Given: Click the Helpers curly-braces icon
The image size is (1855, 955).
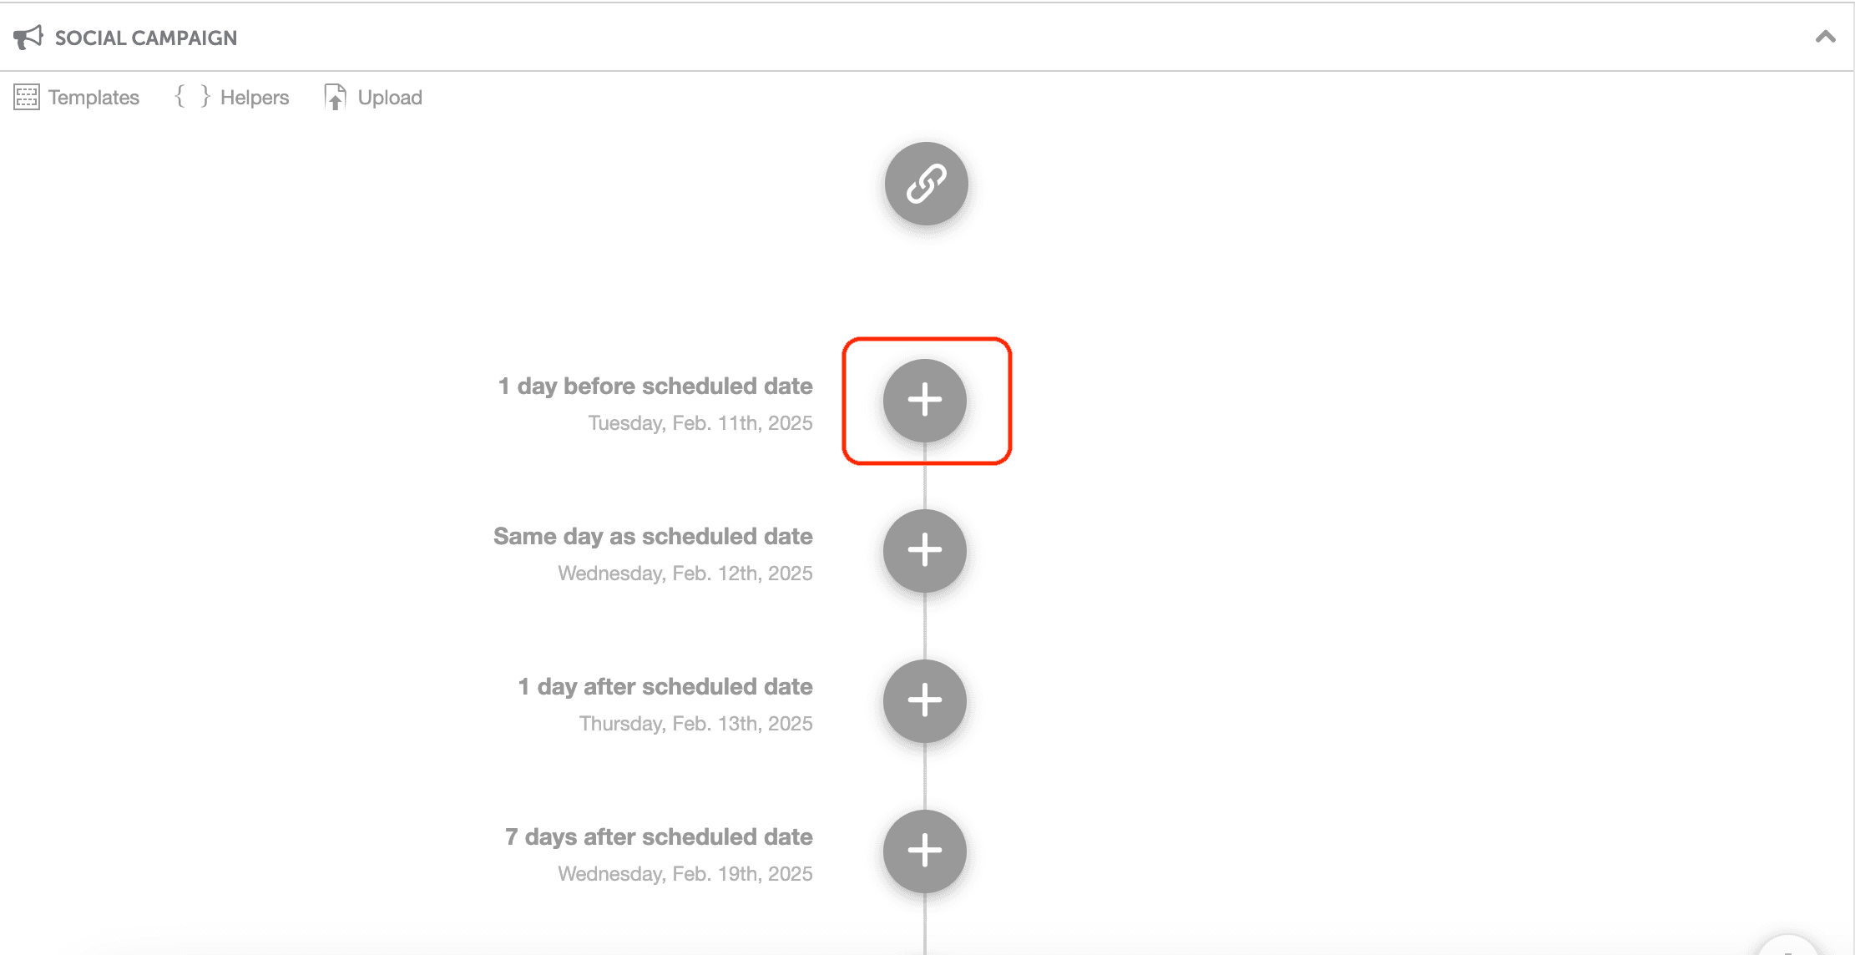Looking at the screenshot, I should [x=190, y=97].
